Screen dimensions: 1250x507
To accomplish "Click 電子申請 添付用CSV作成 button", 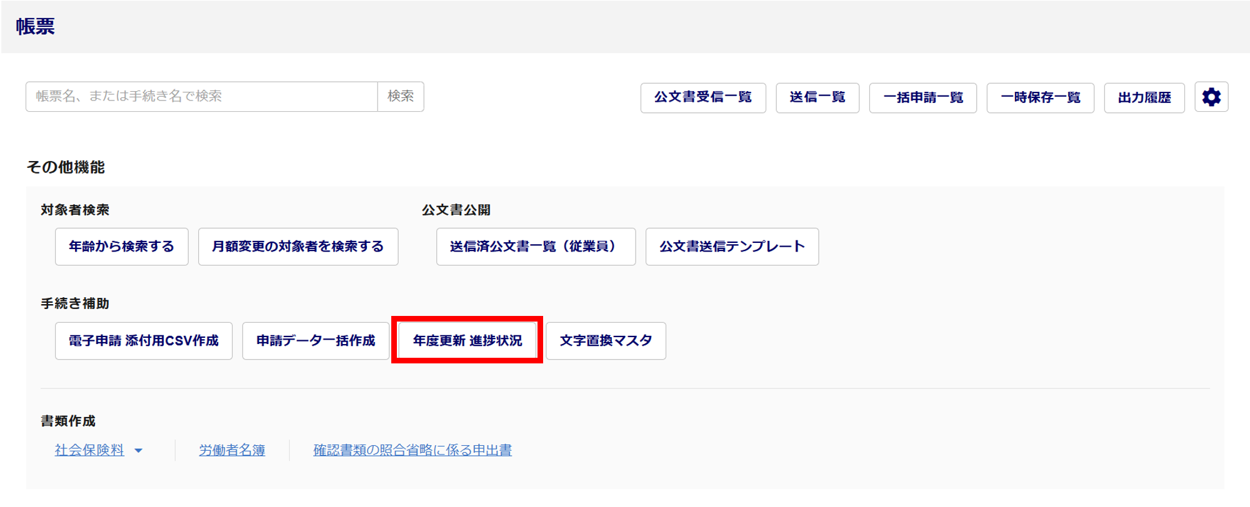I will [x=144, y=341].
